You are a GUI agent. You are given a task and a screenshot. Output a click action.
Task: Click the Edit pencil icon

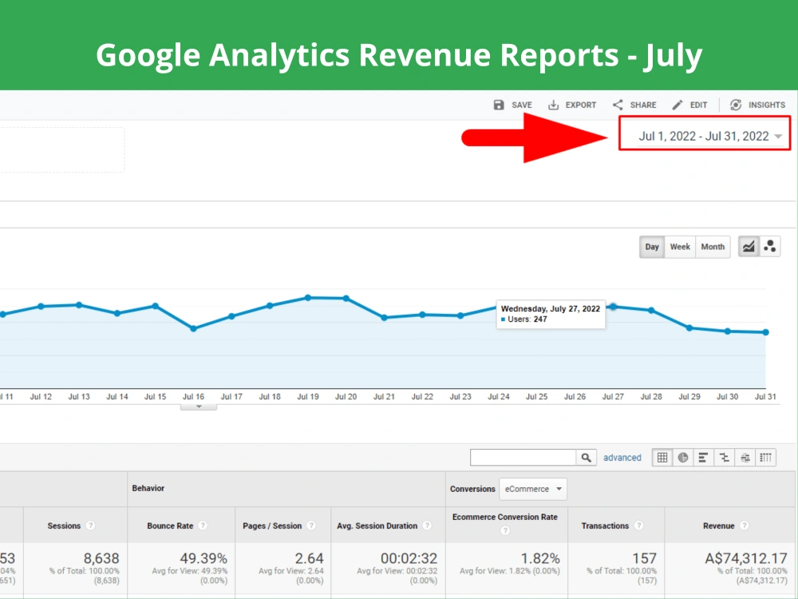coord(677,105)
